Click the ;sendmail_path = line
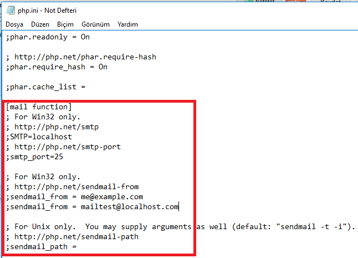This screenshot has height=258, width=358. 41,247
